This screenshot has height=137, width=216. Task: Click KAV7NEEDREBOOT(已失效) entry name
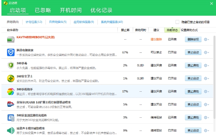(36, 37)
